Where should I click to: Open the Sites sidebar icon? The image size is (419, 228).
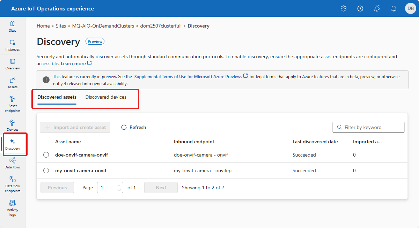pyautogui.click(x=13, y=24)
